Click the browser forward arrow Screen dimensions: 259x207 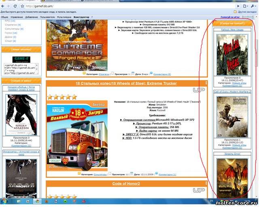pos(8,6)
